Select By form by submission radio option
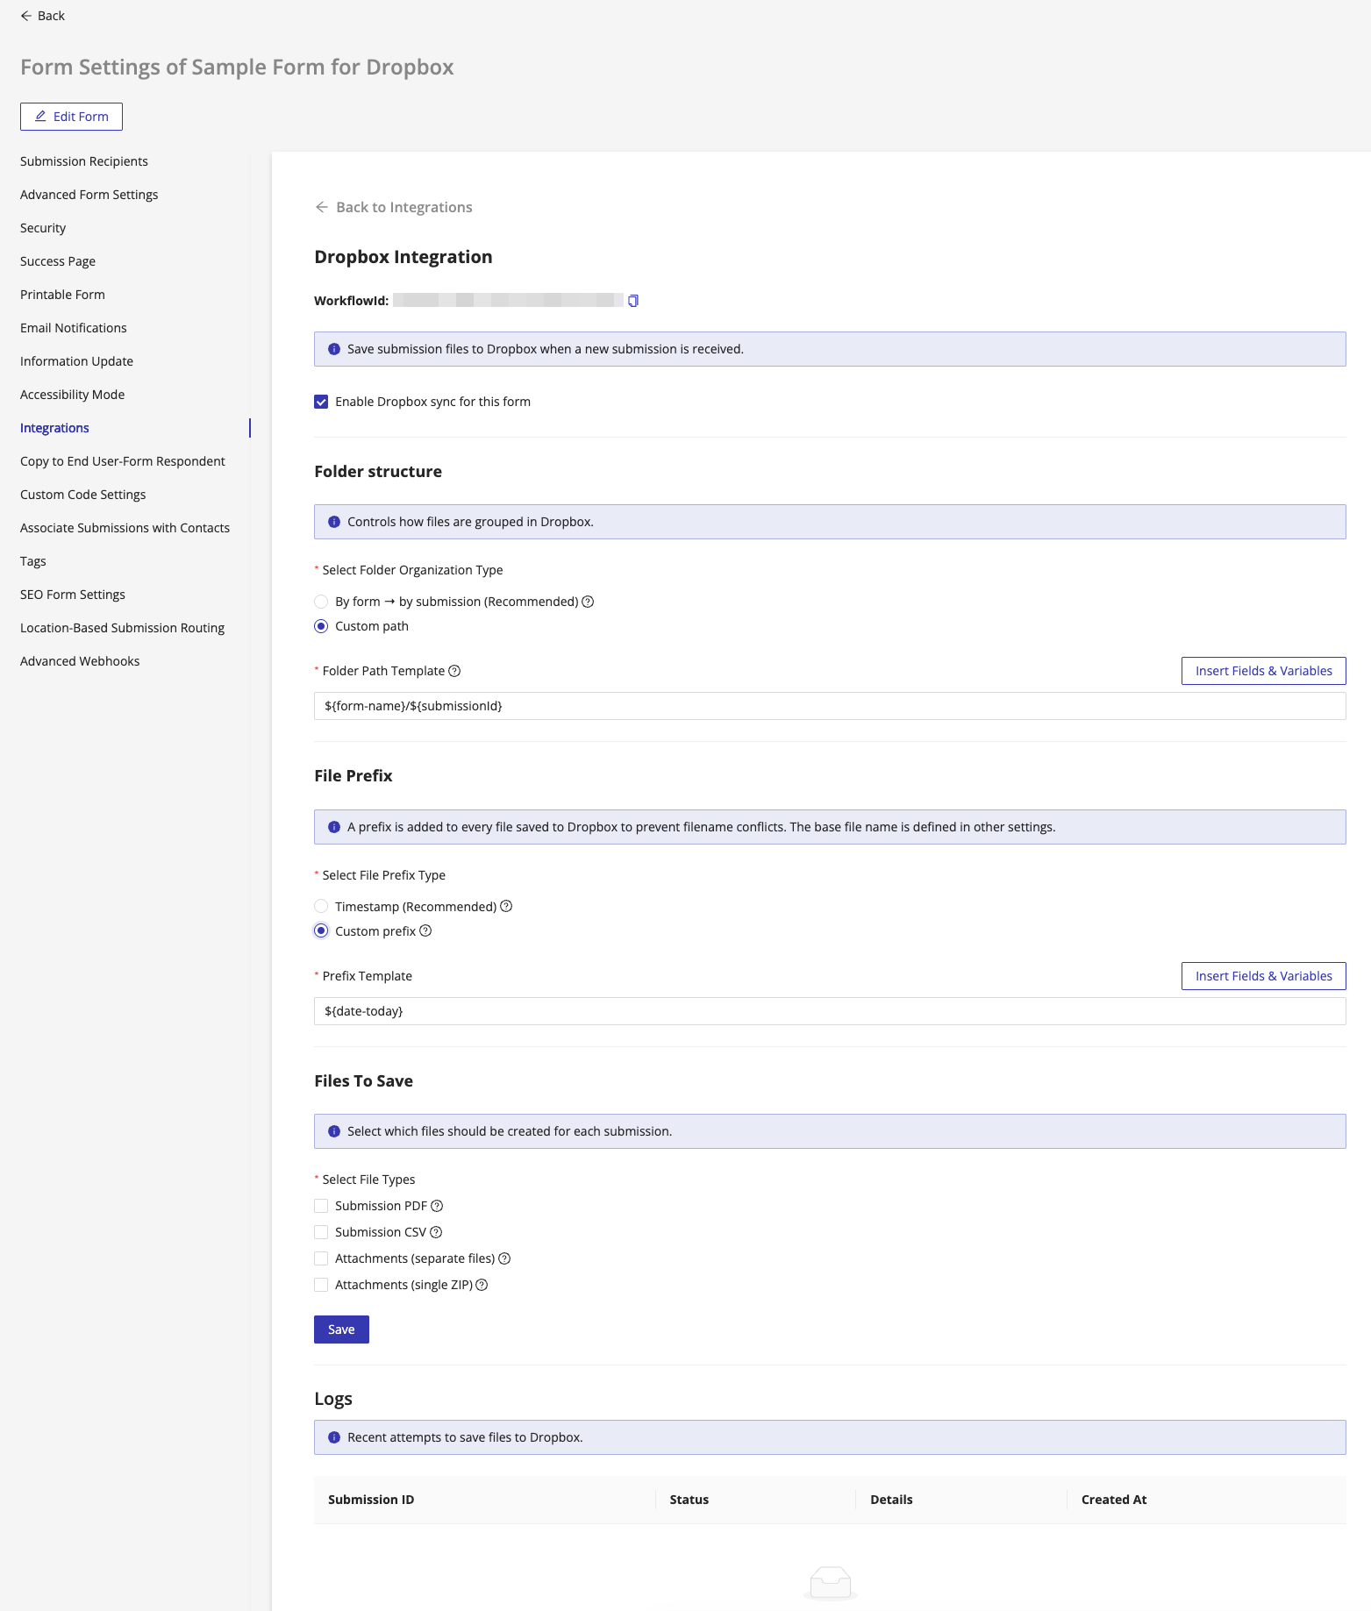Image resolution: width=1371 pixels, height=1611 pixels. coord(321,602)
